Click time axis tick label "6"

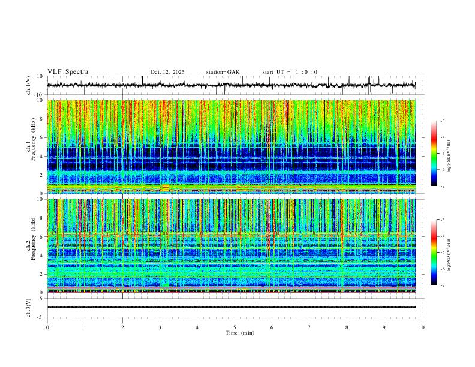coord(272,327)
